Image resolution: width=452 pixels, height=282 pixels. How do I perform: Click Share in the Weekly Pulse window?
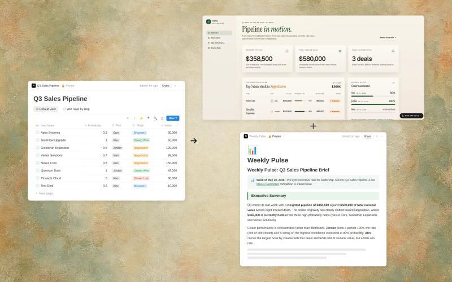(x=367, y=136)
